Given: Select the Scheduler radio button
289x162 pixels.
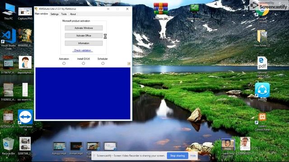Looking at the screenshot, I should click(x=103, y=63).
